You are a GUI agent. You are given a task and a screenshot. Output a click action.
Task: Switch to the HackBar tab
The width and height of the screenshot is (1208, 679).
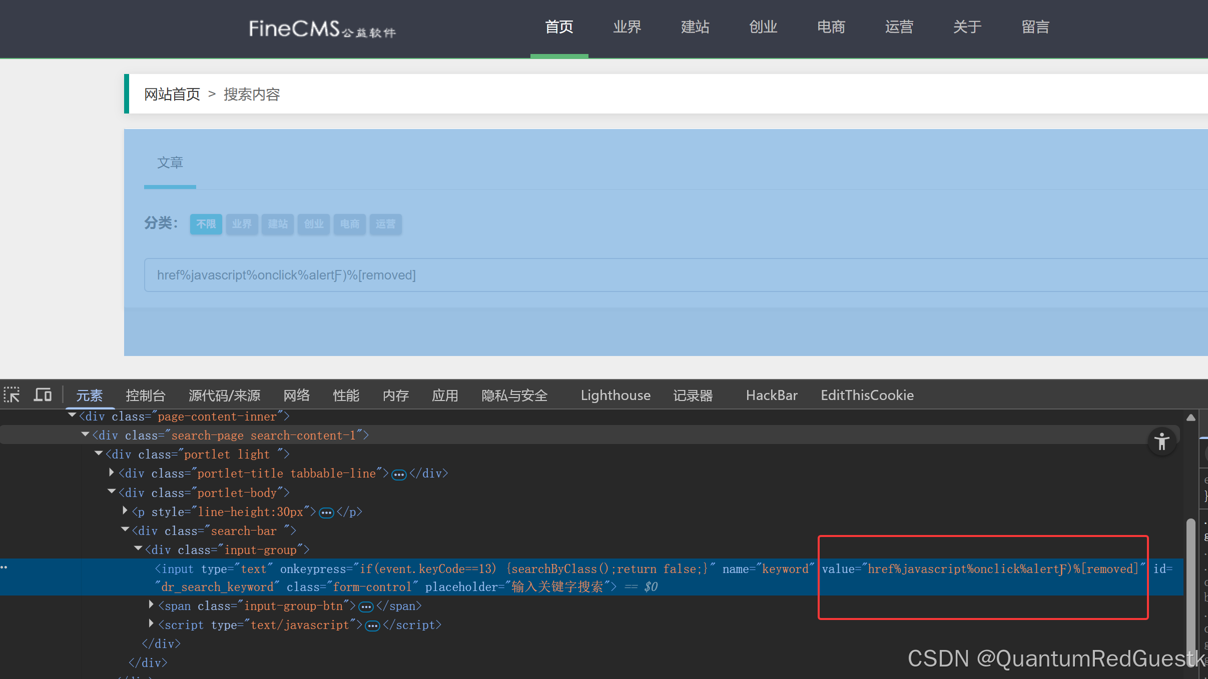pyautogui.click(x=771, y=395)
